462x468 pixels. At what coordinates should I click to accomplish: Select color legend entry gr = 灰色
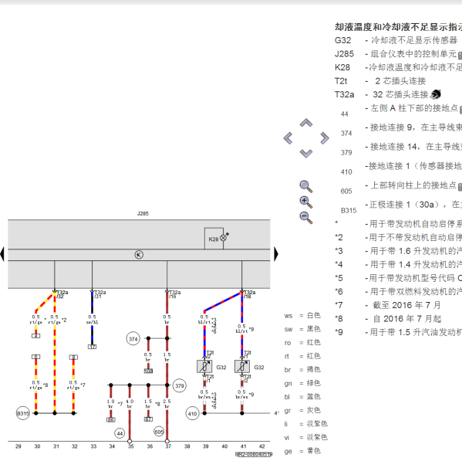(302, 410)
